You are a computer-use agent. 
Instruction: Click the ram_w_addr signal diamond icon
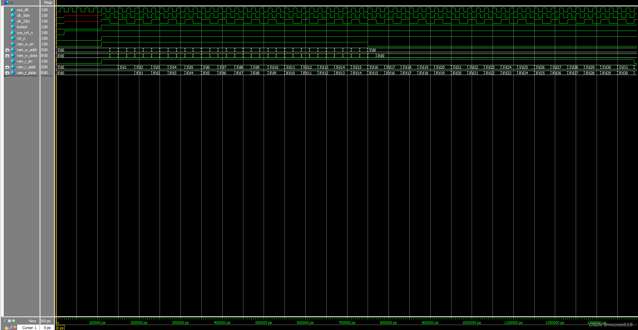(x=13, y=50)
